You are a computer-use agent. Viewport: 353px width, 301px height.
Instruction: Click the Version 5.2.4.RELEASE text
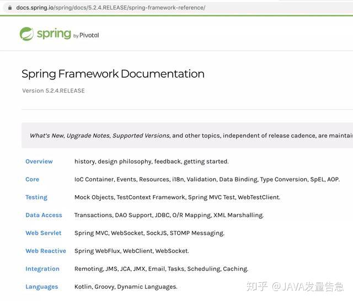pos(54,90)
